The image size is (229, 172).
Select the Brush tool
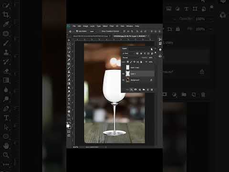(x=69, y=68)
